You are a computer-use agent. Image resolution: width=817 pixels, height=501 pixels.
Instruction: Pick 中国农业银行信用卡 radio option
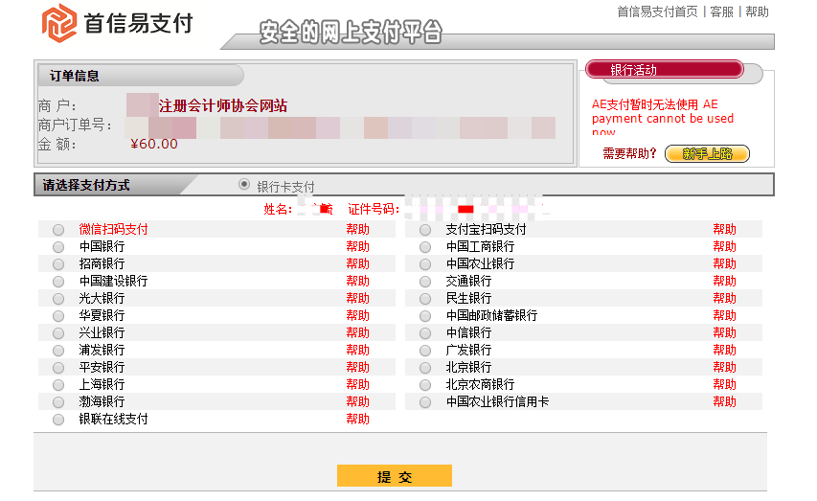tap(425, 402)
